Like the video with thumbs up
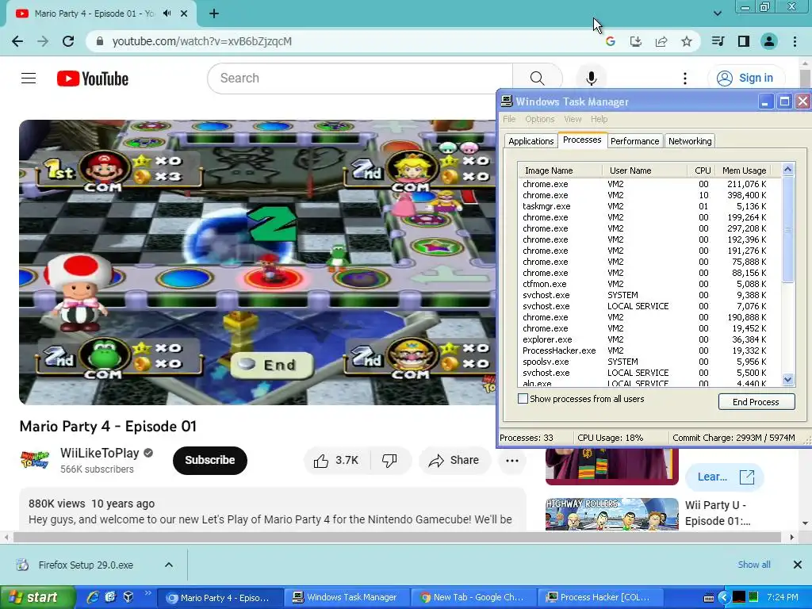812x609 pixels. [336, 461]
